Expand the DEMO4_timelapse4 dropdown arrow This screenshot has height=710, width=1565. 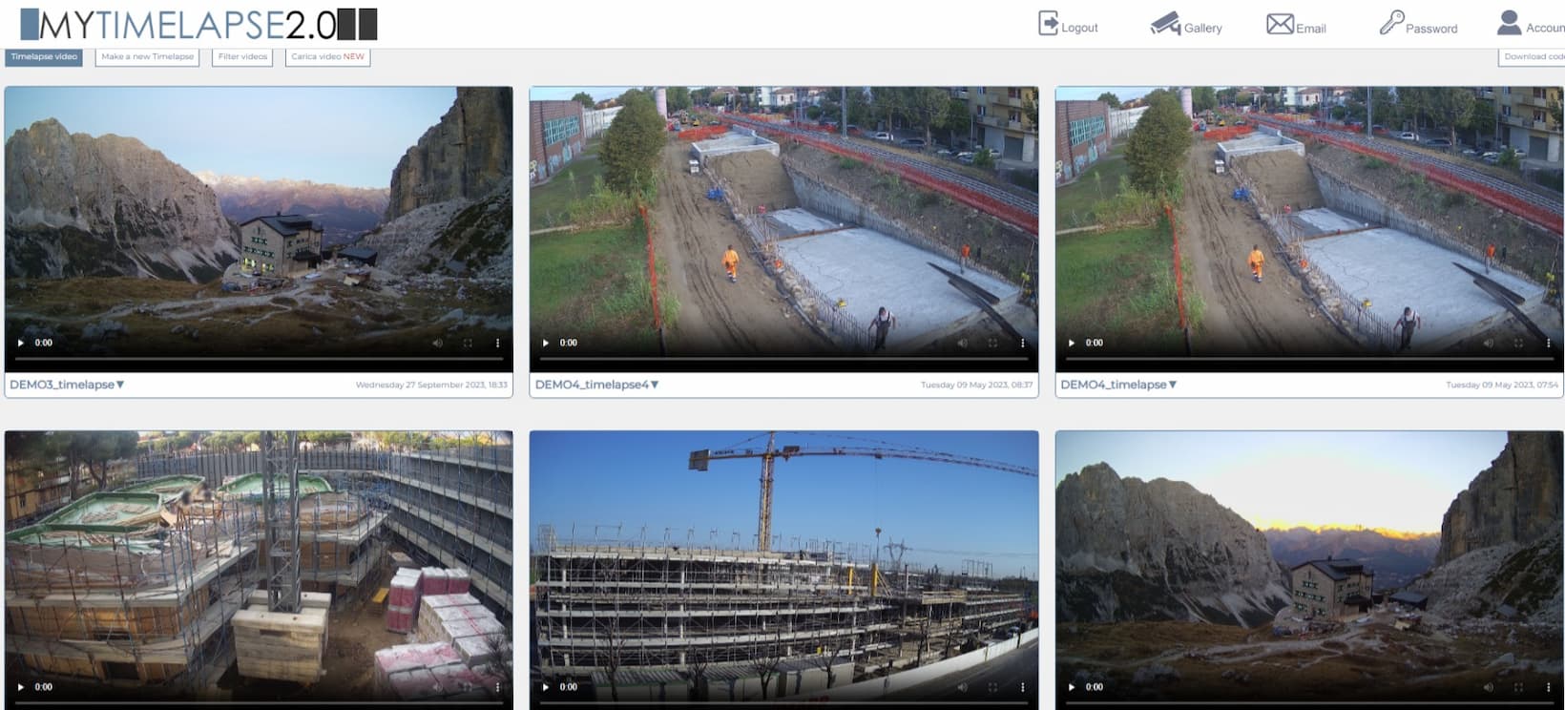(x=655, y=385)
